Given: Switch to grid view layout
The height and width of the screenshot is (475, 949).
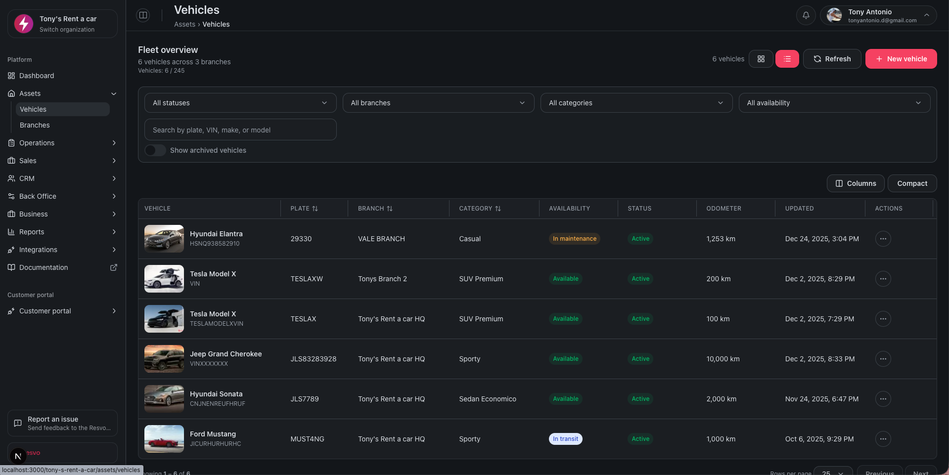Looking at the screenshot, I should click(x=761, y=59).
